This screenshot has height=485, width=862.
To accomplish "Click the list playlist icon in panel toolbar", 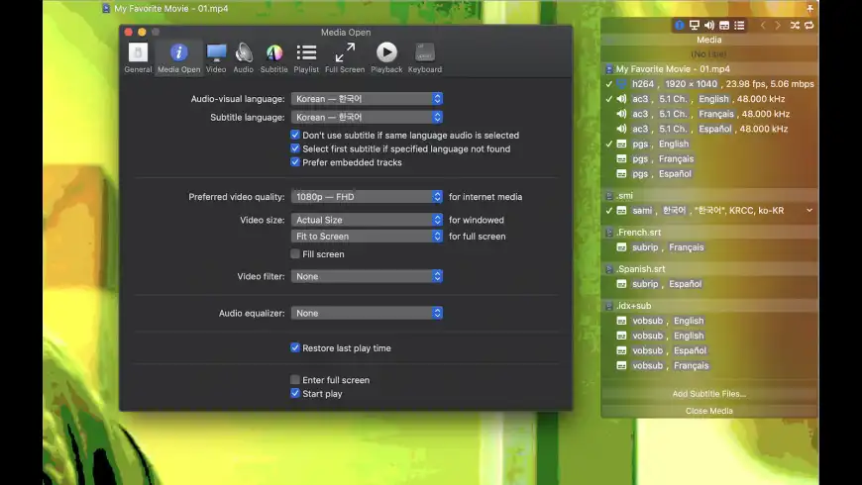I will [x=739, y=26].
